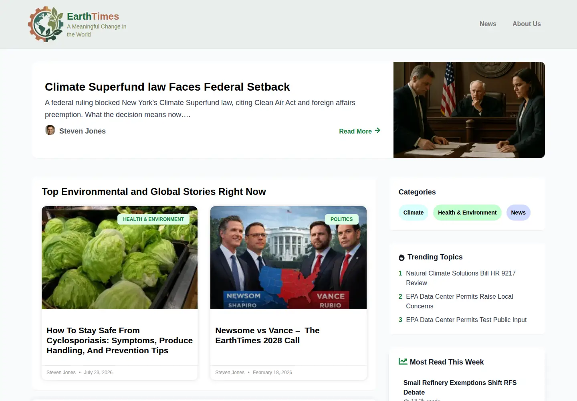Click the A Meaningful Change in the World tagline
Viewport: 577px width, 401px height.
97,30
